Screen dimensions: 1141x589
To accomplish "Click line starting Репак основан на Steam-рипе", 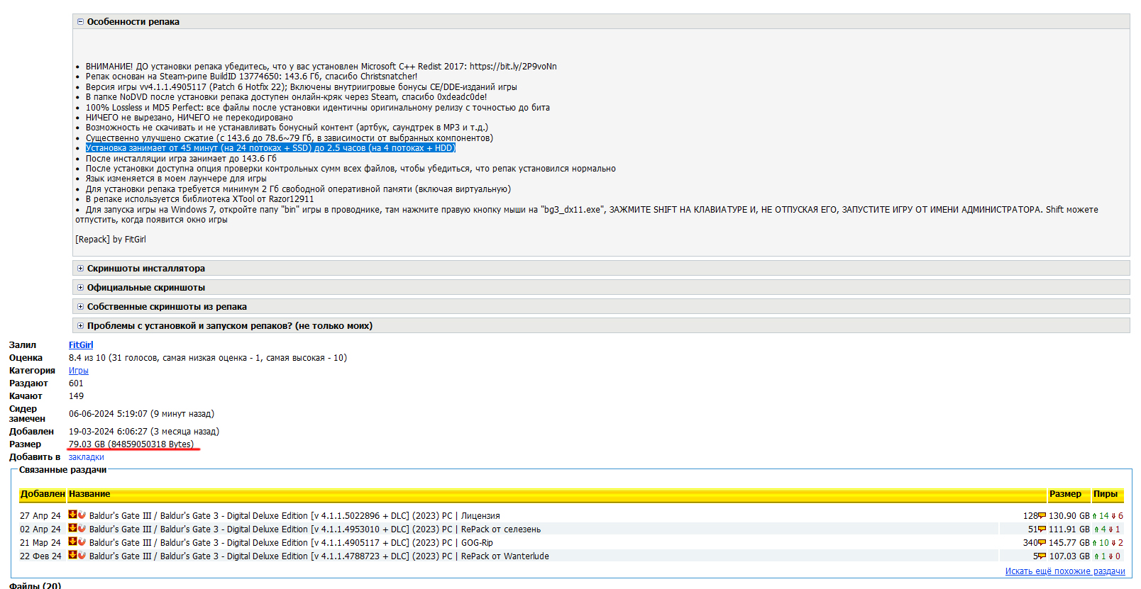I will point(252,77).
